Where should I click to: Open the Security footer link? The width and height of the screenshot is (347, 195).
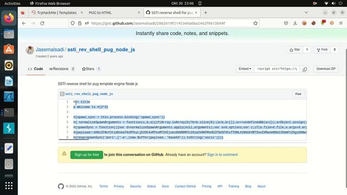coord(135,186)
